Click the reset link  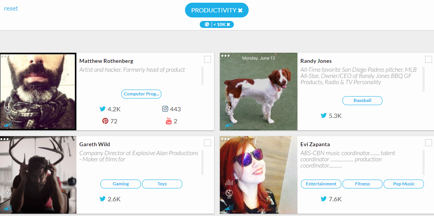pyautogui.click(x=11, y=9)
